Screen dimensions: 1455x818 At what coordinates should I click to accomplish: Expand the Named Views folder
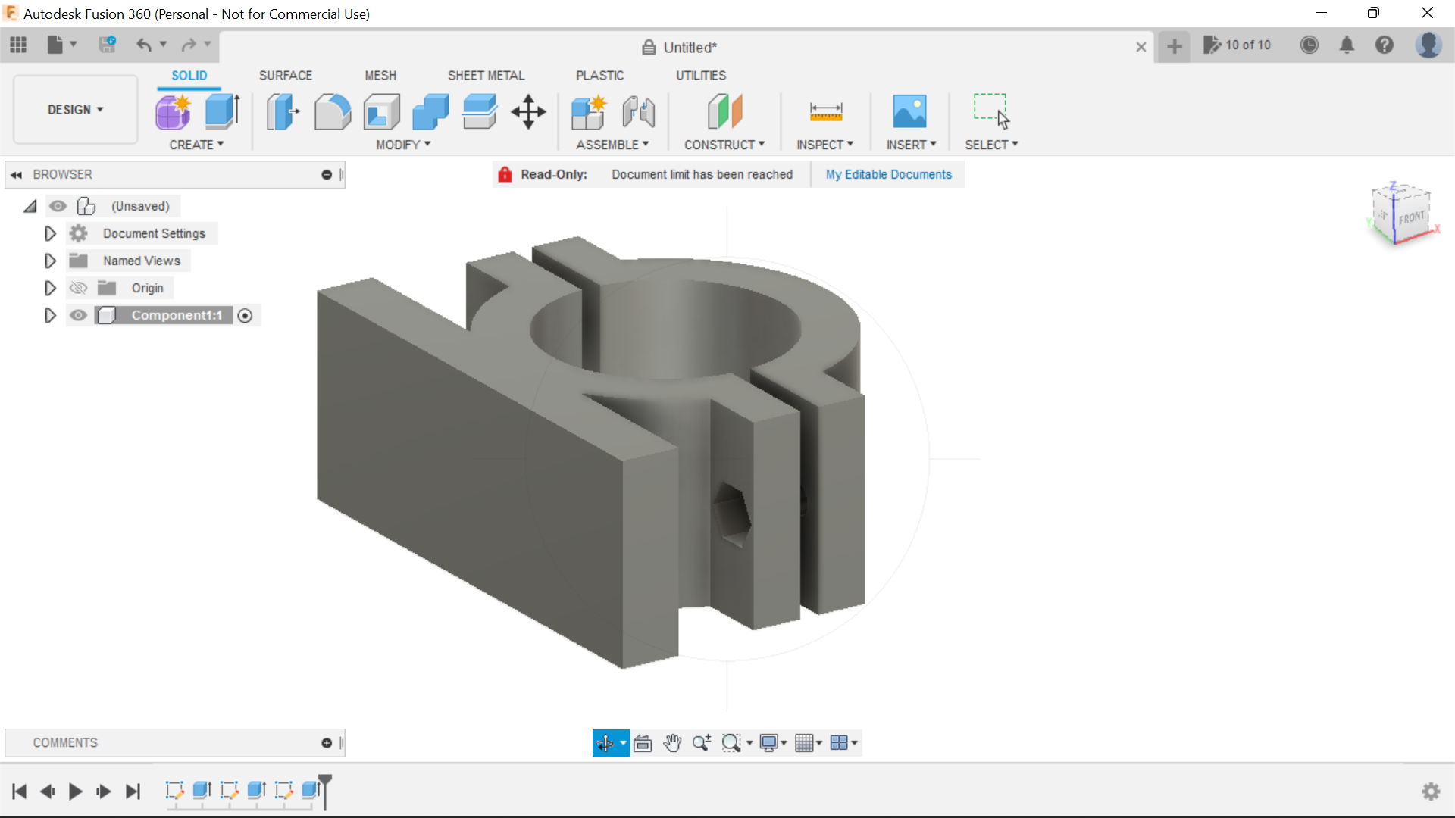click(50, 261)
